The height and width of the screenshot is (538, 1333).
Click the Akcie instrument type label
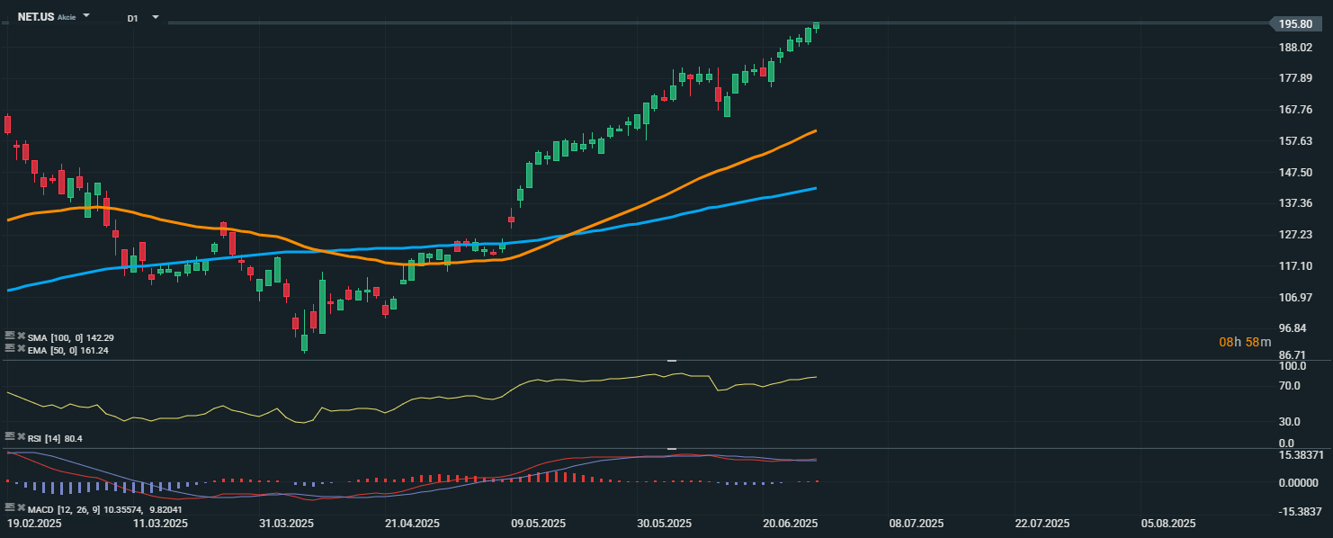pyautogui.click(x=67, y=18)
